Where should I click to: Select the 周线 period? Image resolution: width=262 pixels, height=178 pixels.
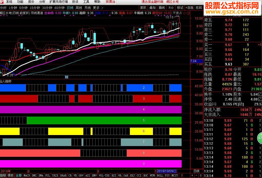[79, 8]
